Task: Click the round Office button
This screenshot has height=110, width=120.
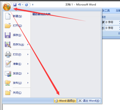Action: tap(7, 7)
